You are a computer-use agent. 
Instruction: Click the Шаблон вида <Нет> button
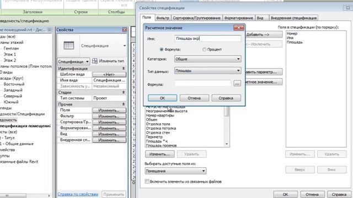point(109,74)
